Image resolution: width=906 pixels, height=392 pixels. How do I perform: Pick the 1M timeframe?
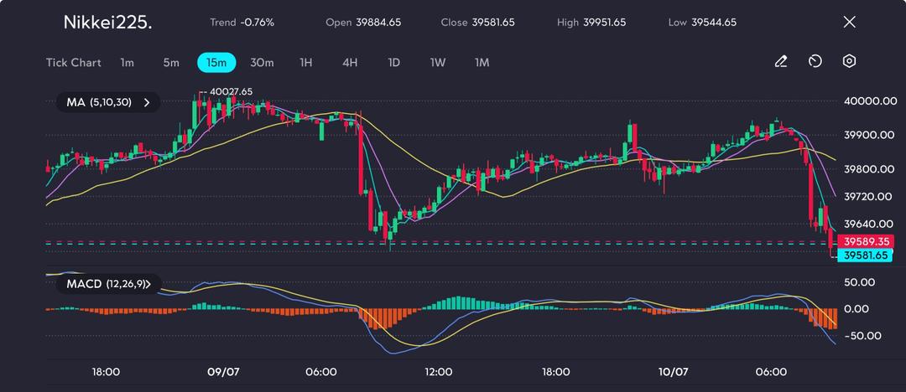click(x=482, y=63)
